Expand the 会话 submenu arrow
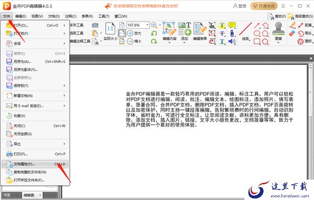The height and width of the screenshot is (200, 314). (x=64, y=43)
